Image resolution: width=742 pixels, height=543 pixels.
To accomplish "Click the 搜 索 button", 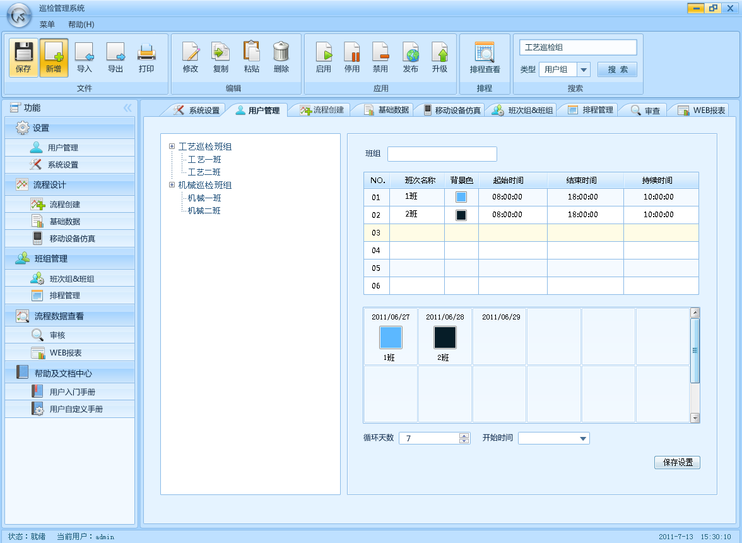I will pos(617,69).
